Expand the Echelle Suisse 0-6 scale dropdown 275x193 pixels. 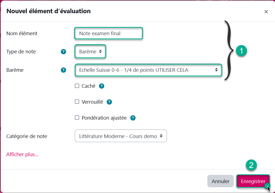coord(148,70)
